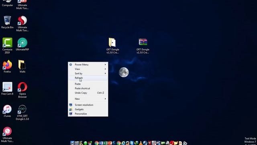Select the Firefox desktop shortcut
257x145 pixels.
(x=7, y=66)
